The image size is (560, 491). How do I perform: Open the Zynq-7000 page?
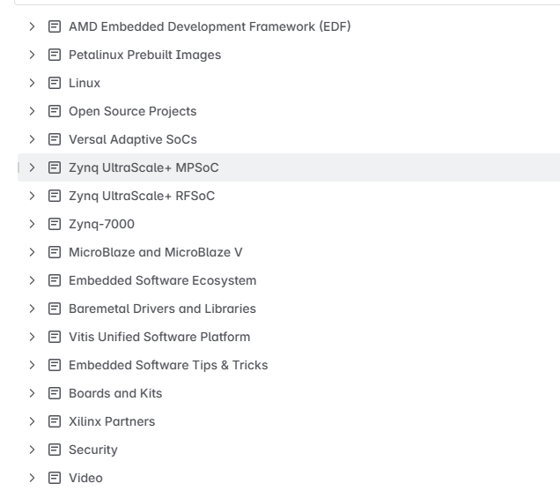(x=101, y=224)
